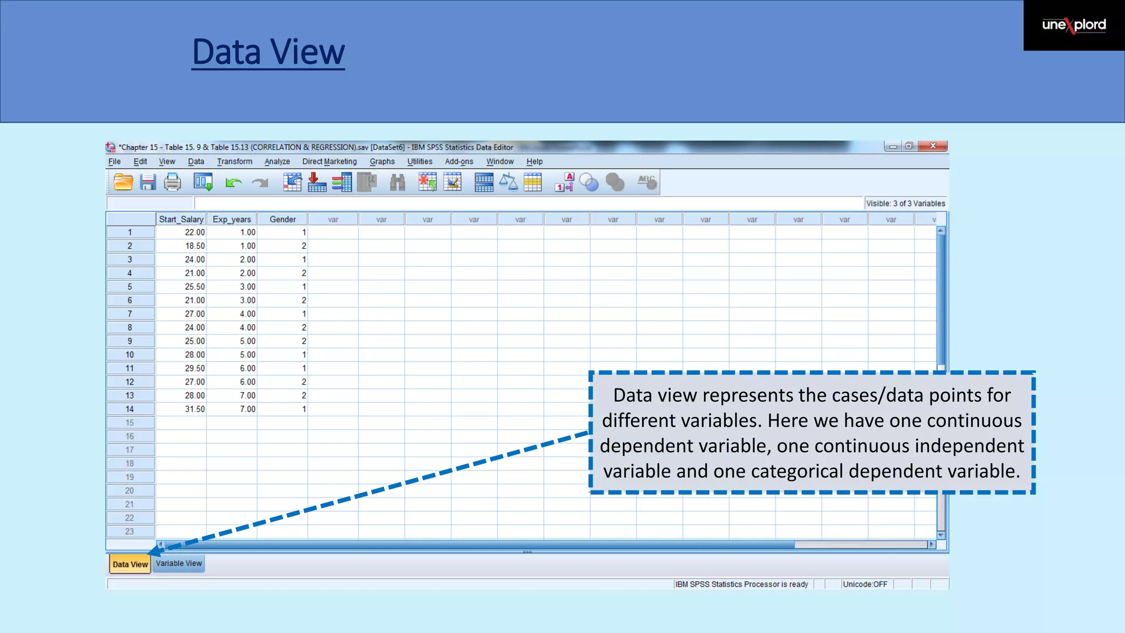Image resolution: width=1125 pixels, height=633 pixels.
Task: Click the Undo green arrow icon
Action: pos(233,182)
